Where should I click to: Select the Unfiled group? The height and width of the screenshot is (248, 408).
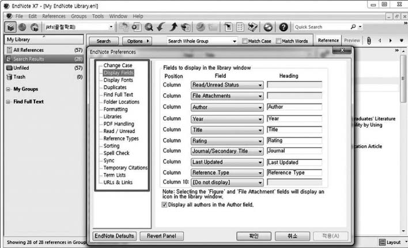pyautogui.click(x=44, y=68)
